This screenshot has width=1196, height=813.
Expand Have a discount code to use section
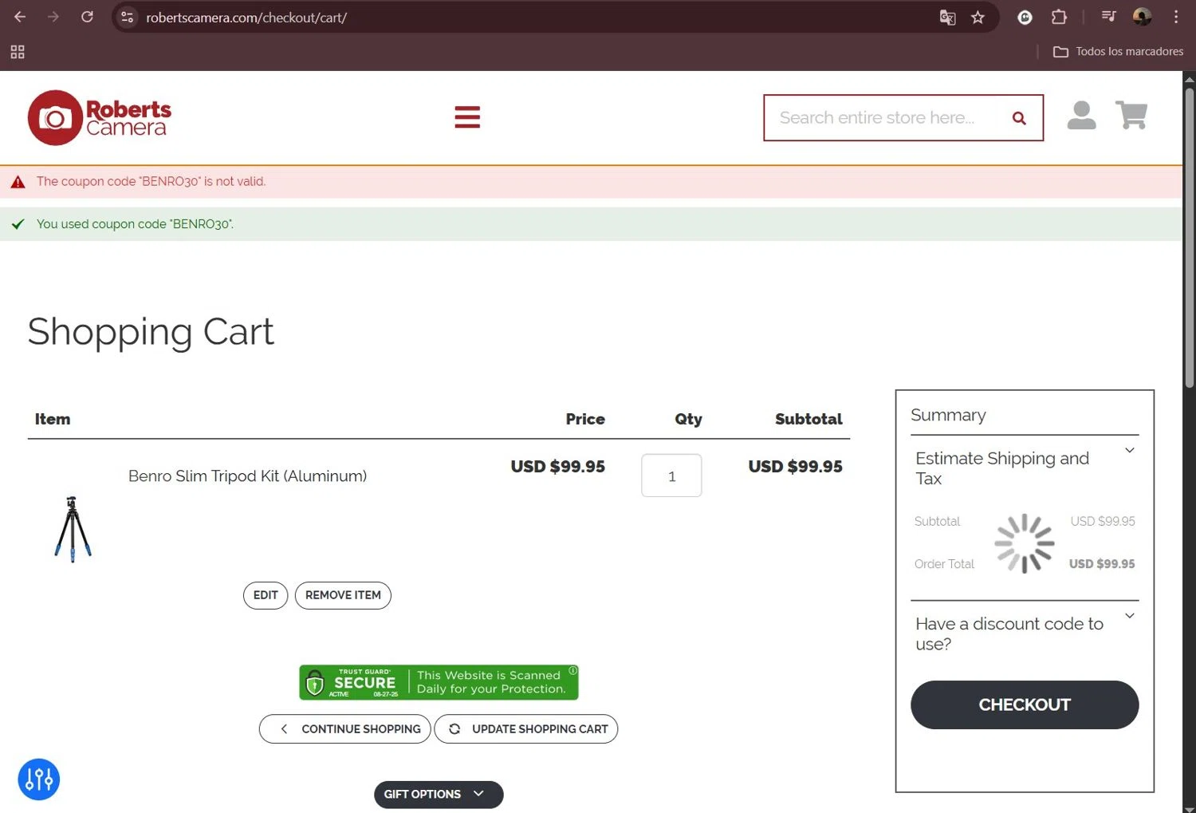1025,633
